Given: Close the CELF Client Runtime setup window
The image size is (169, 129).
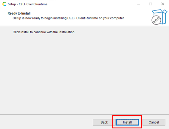Looking at the screenshot, I should 162,4.
